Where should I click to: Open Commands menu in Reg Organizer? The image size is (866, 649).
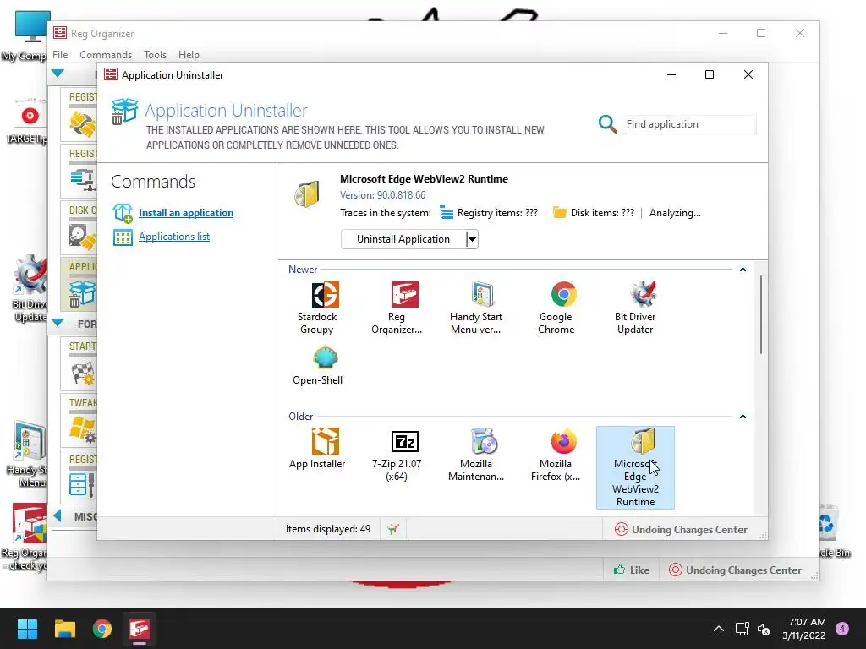[106, 55]
